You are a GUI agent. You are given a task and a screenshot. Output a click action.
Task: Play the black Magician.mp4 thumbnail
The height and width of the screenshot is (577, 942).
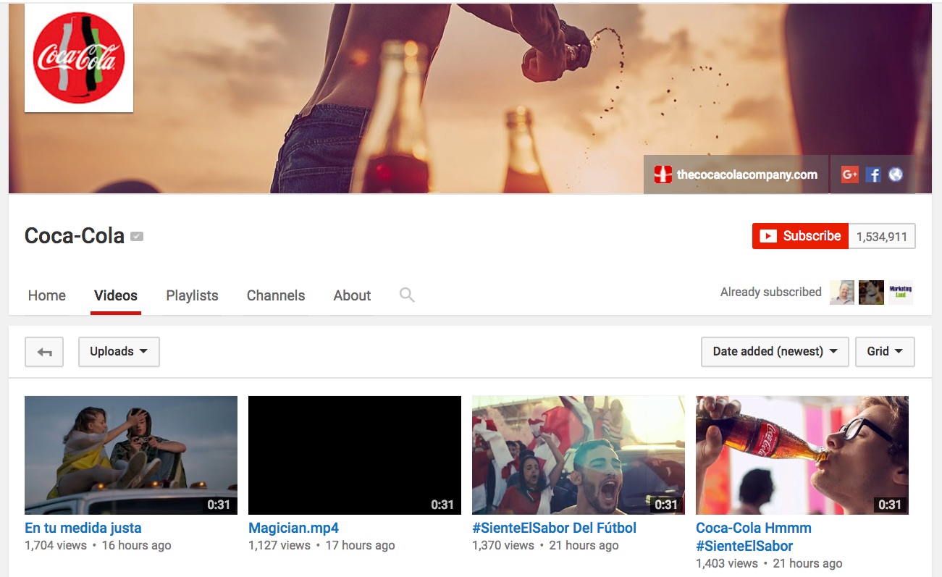tap(355, 455)
